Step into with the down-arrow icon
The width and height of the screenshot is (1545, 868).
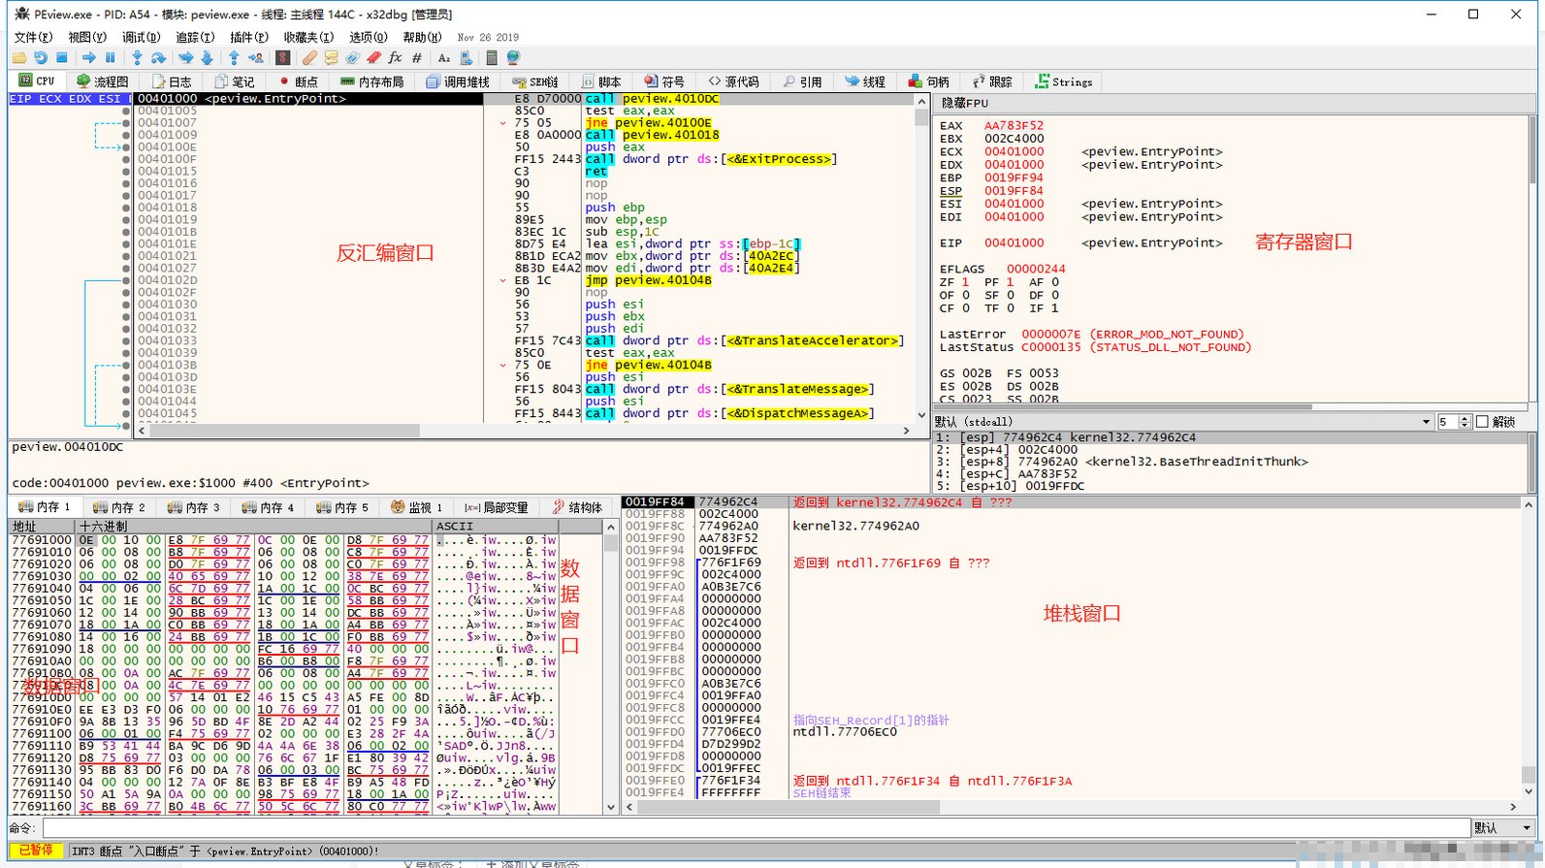[x=137, y=58]
